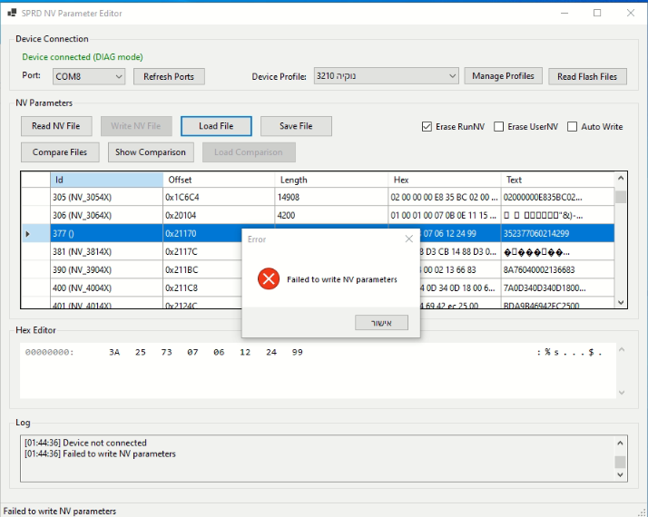Click the row selector arrow for row 377
The image size is (648, 517).
pyautogui.click(x=27, y=234)
